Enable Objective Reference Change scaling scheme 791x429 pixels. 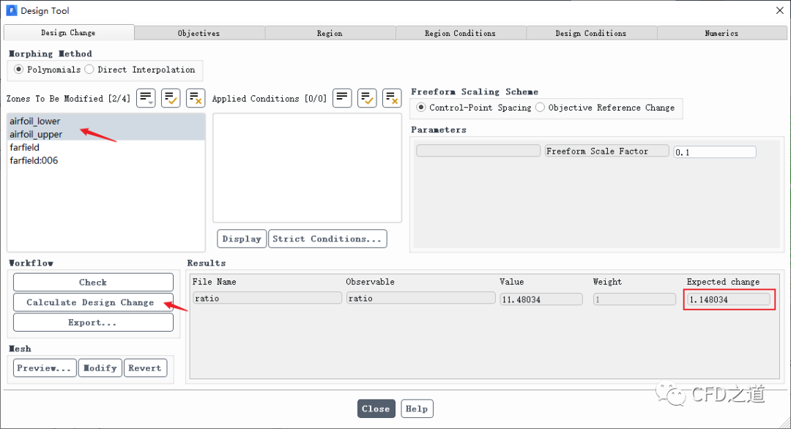tap(540, 108)
